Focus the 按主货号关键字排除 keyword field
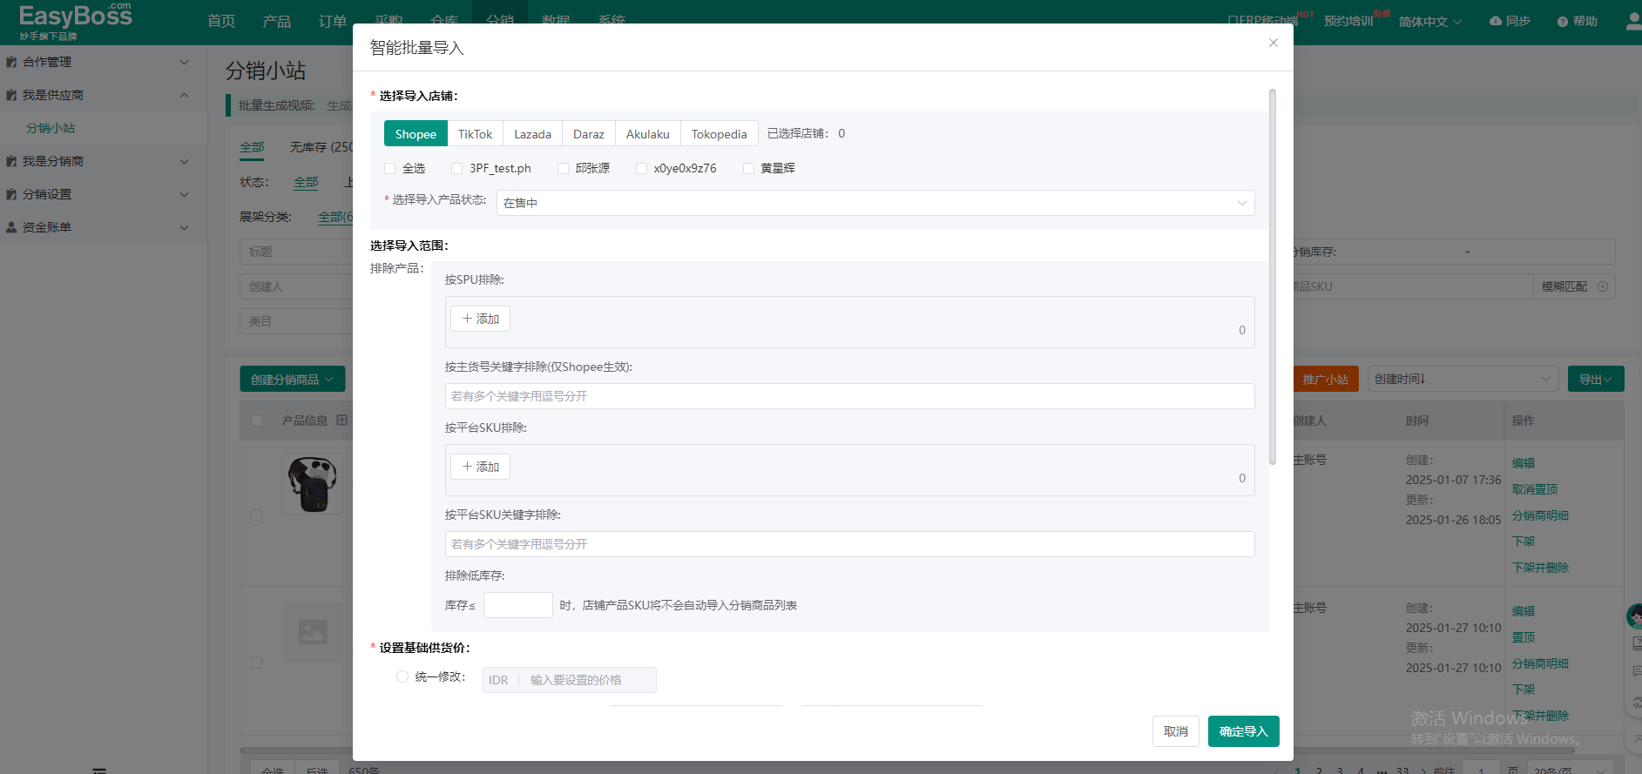1642x774 pixels. 849,396
